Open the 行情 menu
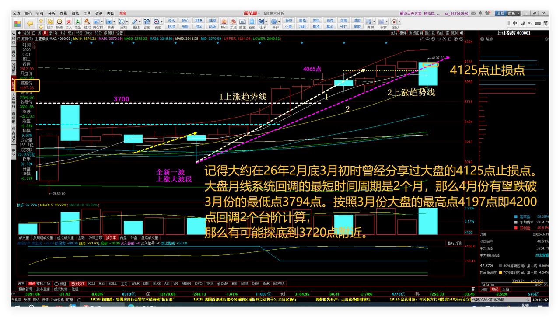 (x=40, y=14)
